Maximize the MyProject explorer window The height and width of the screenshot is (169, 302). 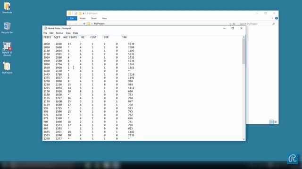pos(266,13)
